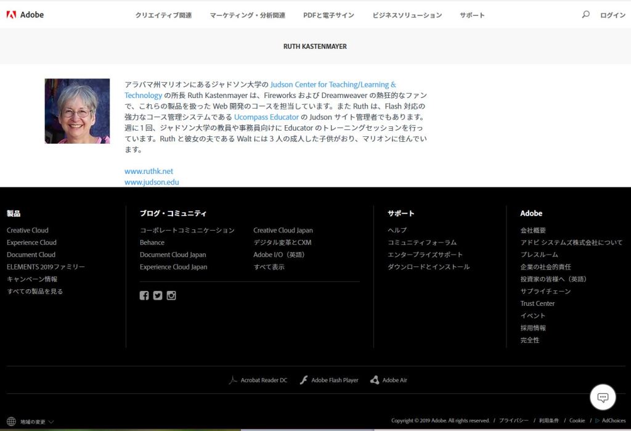
Task: Open the クリエイティブ関連 menu
Action: (x=163, y=15)
